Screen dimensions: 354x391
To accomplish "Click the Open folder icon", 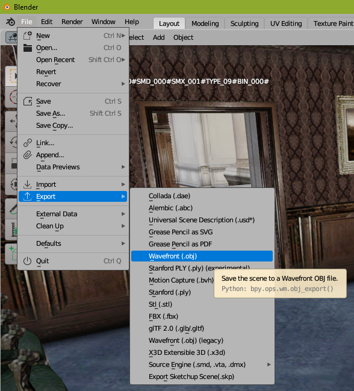I will coord(28,48).
